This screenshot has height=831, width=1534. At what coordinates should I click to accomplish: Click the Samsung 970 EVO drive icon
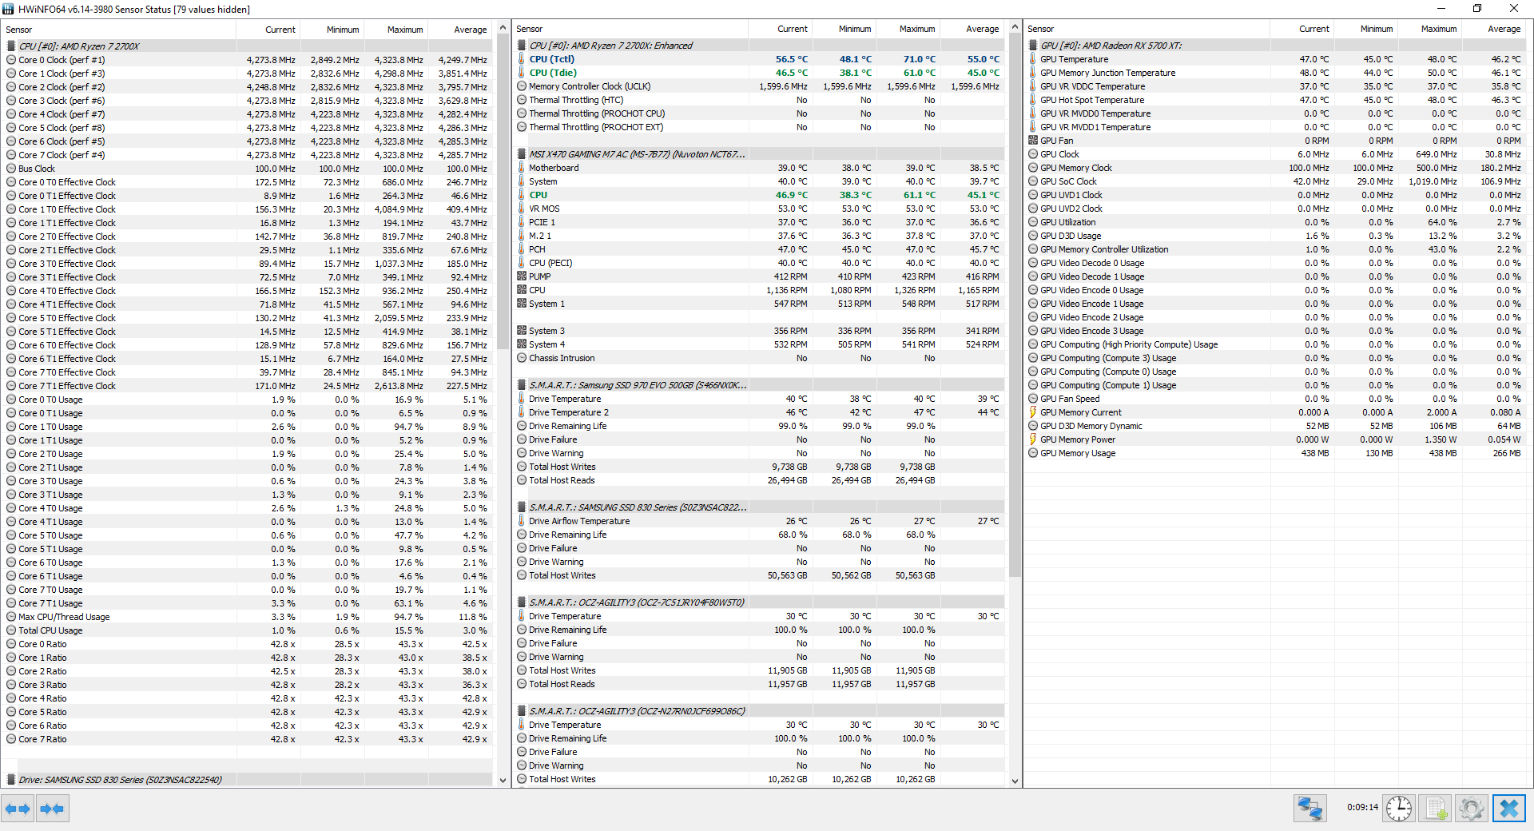point(522,385)
